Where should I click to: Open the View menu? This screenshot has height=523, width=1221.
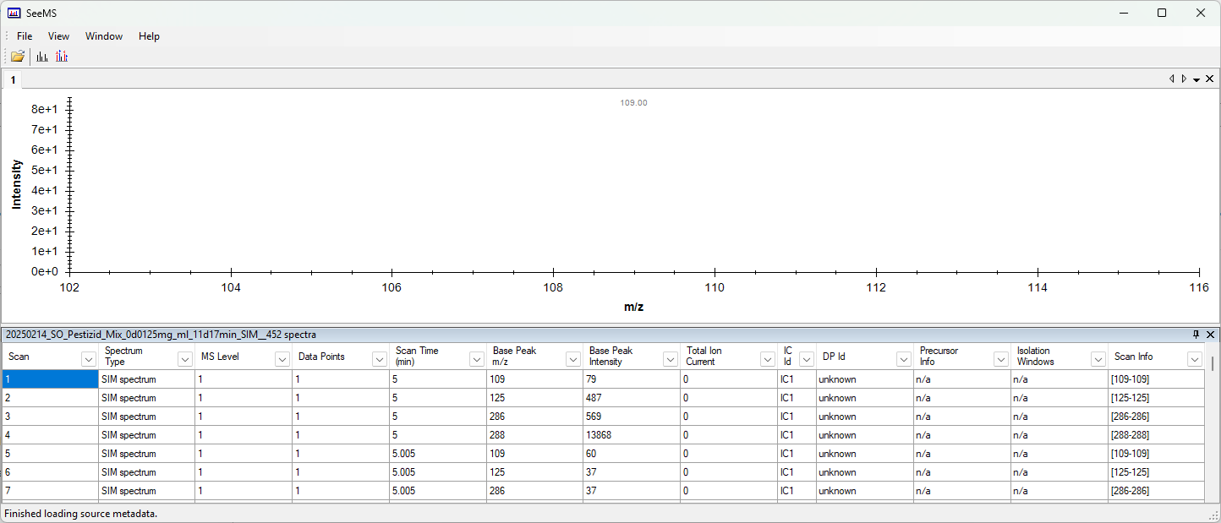[58, 36]
